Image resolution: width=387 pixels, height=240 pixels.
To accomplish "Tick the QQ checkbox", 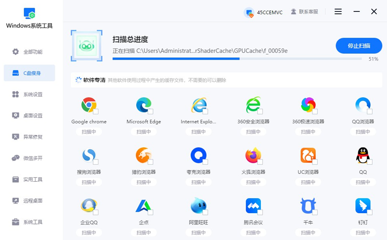I will click(370, 162).
